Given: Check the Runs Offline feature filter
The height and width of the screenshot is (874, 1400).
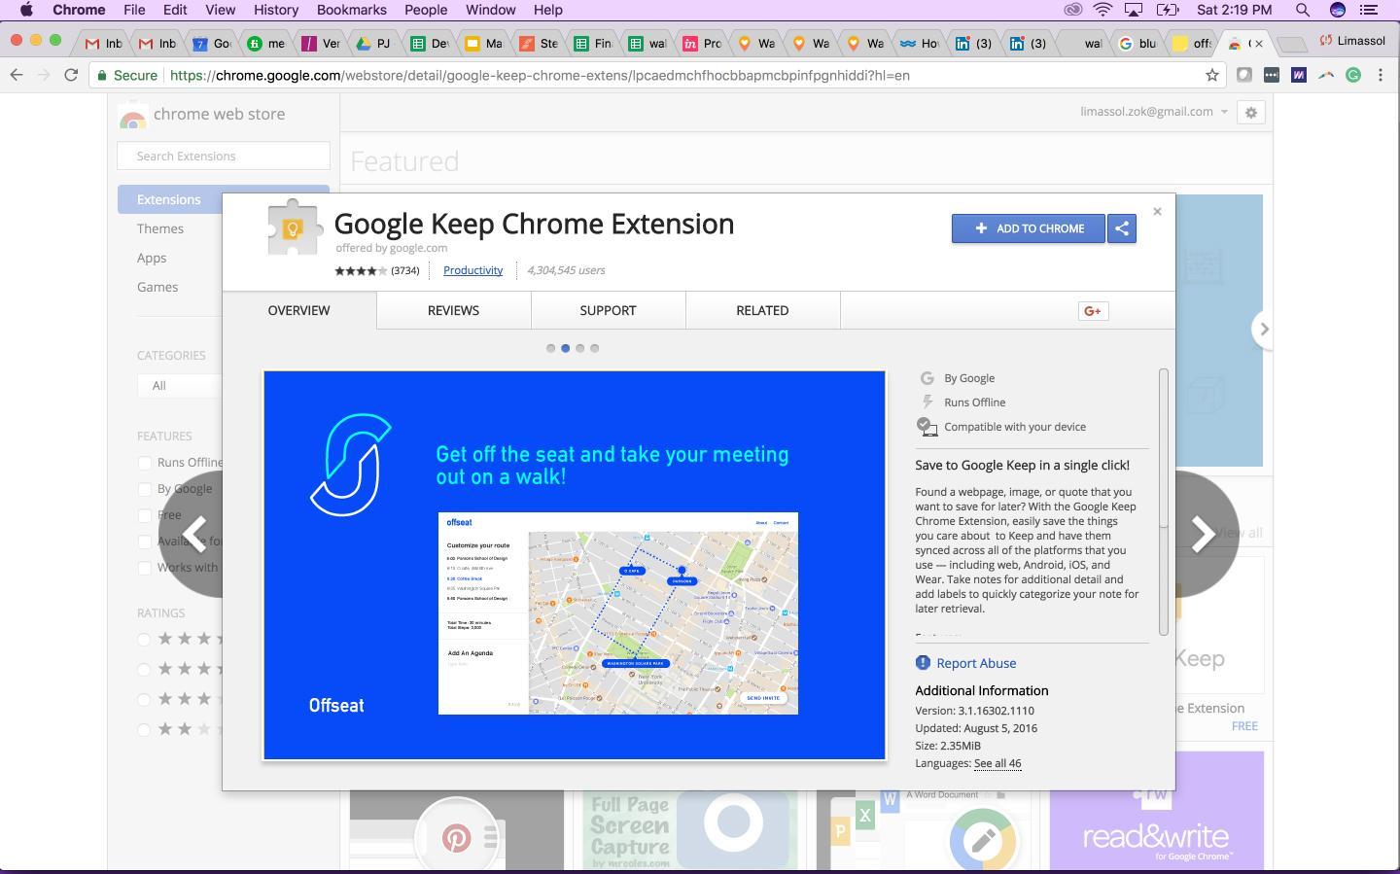Looking at the screenshot, I should pos(145,463).
